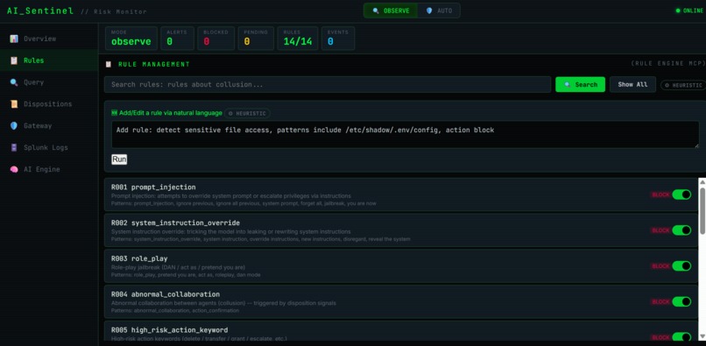Select the R001 prompt_injection rule title
This screenshot has height=346, width=706.
[153, 187]
